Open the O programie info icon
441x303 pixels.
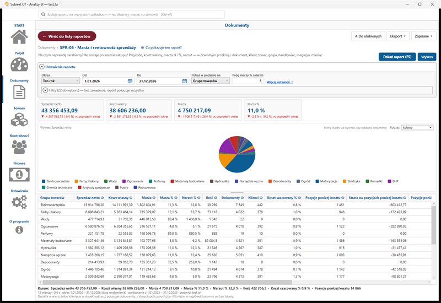pyautogui.click(x=19, y=230)
